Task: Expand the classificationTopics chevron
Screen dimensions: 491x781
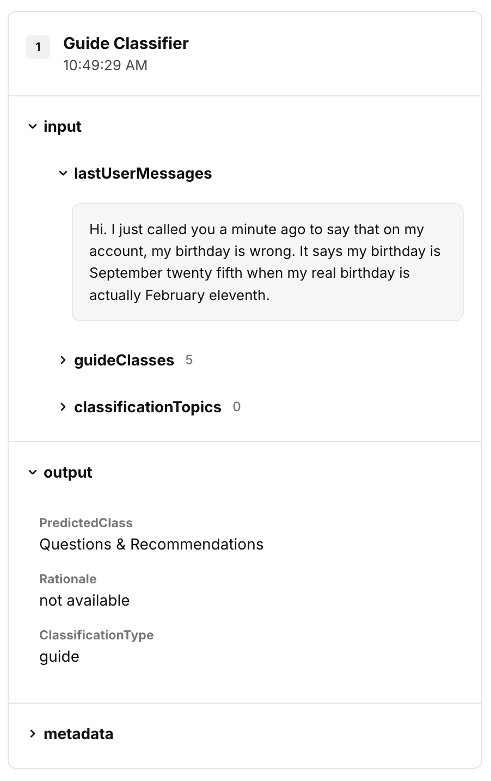Action: tap(63, 407)
